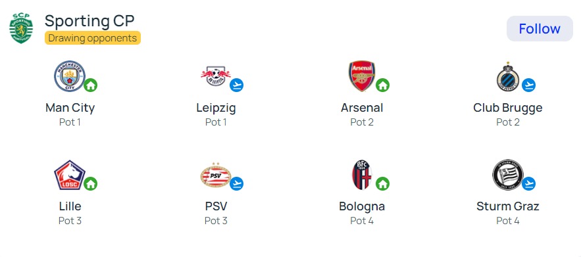Click the Drawing opponents yellow badge
The height and width of the screenshot is (257, 581).
(93, 37)
